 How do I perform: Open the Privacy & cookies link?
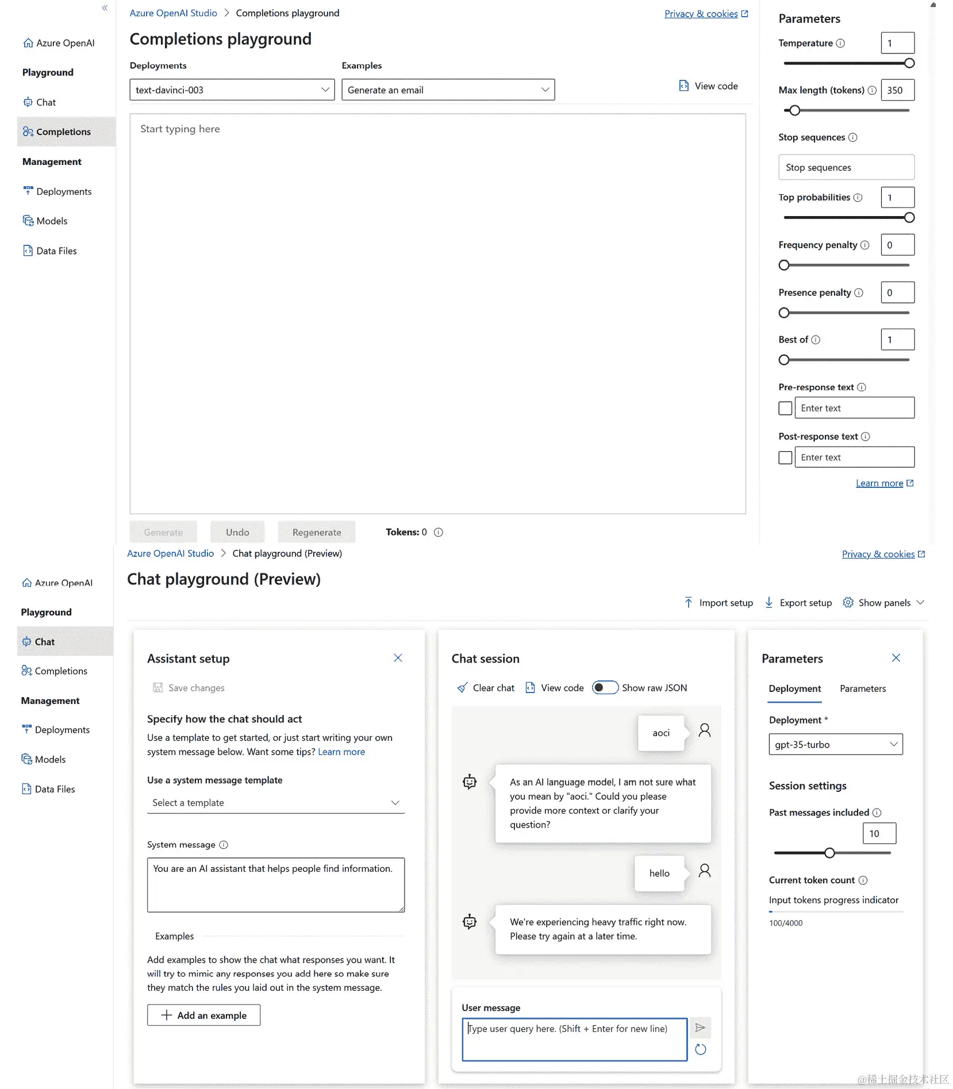click(x=702, y=13)
